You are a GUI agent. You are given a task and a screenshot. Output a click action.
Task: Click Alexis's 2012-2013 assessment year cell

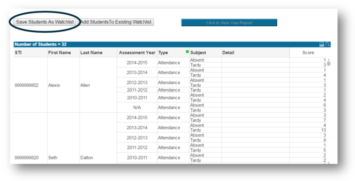(137, 82)
